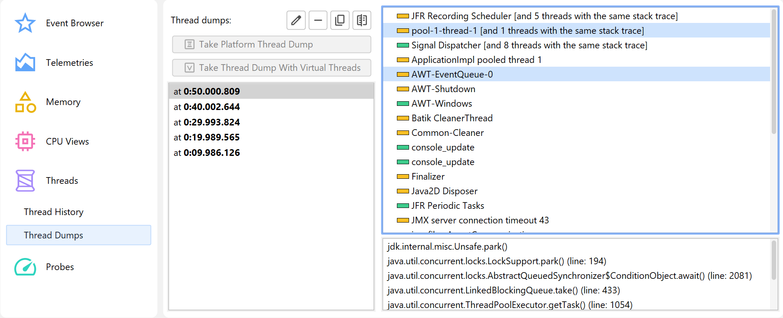Click the thread list vertical scrollbar
This screenshot has width=783, height=318.
pos(773,71)
